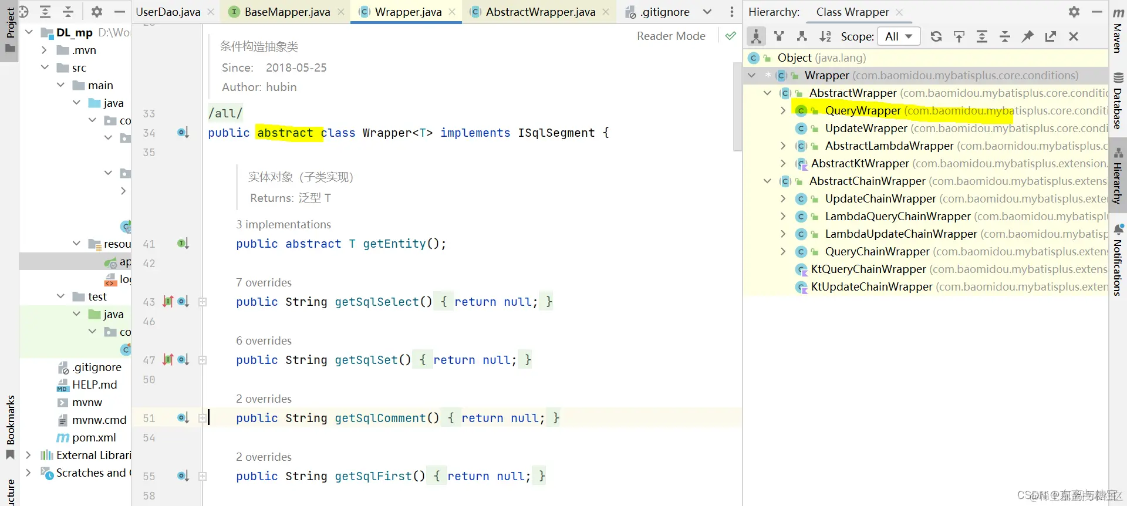Screen dimensions: 1127x506
Task: Pin the Class Wrapper hierarchy tab
Action: click(1028, 36)
